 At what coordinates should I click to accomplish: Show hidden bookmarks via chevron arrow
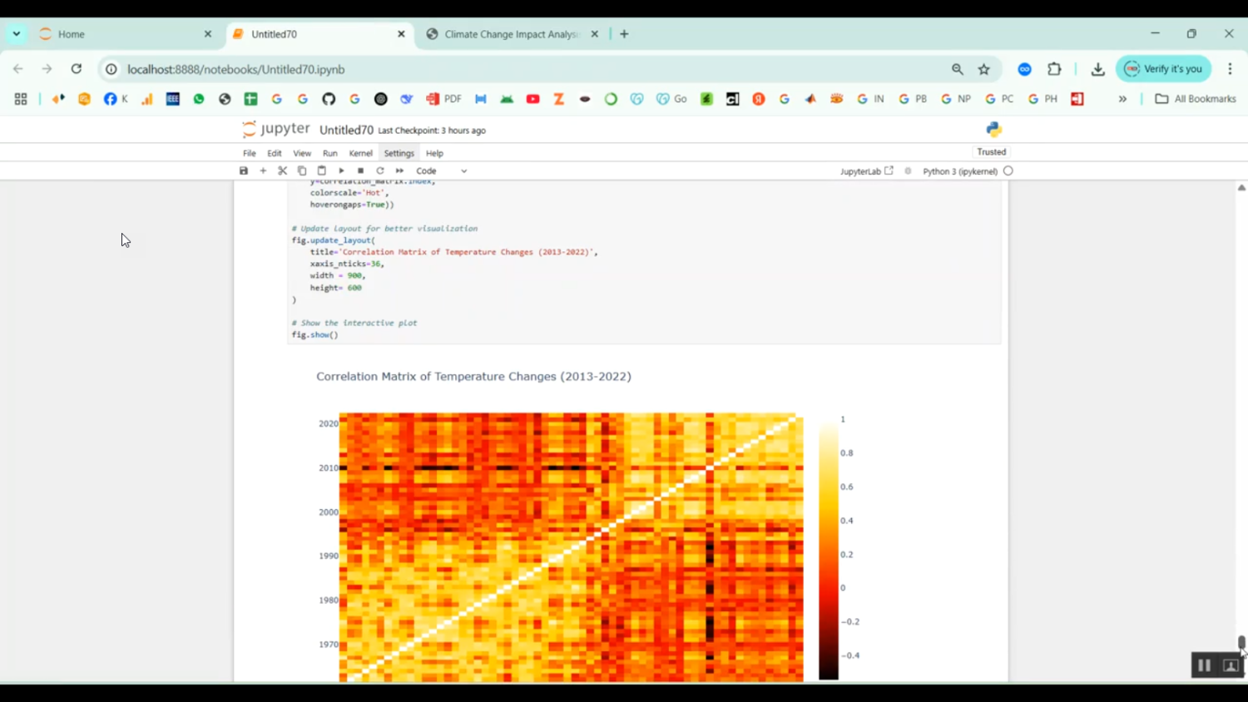[1122, 98]
